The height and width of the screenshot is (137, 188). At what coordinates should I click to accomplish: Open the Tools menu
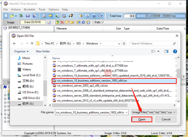[x=42, y=9]
